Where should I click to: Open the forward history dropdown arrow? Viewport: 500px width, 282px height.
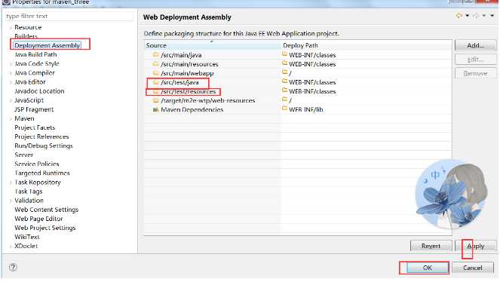point(483,15)
